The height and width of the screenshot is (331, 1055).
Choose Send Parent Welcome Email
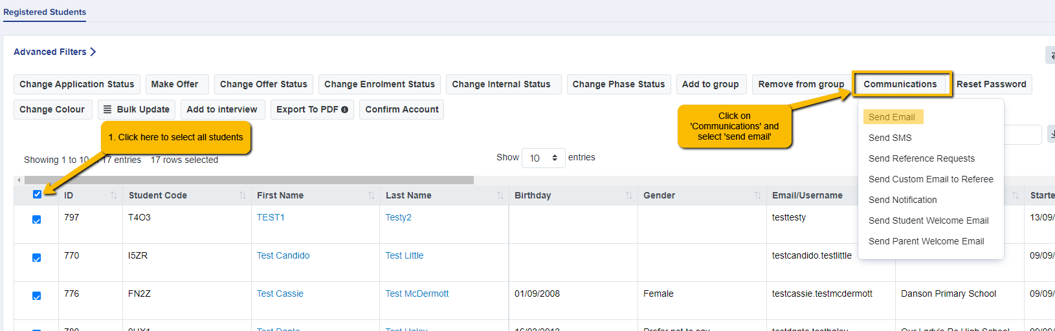point(926,241)
